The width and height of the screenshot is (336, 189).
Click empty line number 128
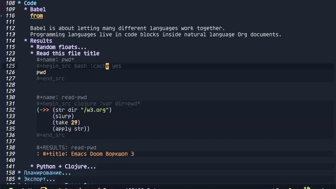[x=10, y=85]
